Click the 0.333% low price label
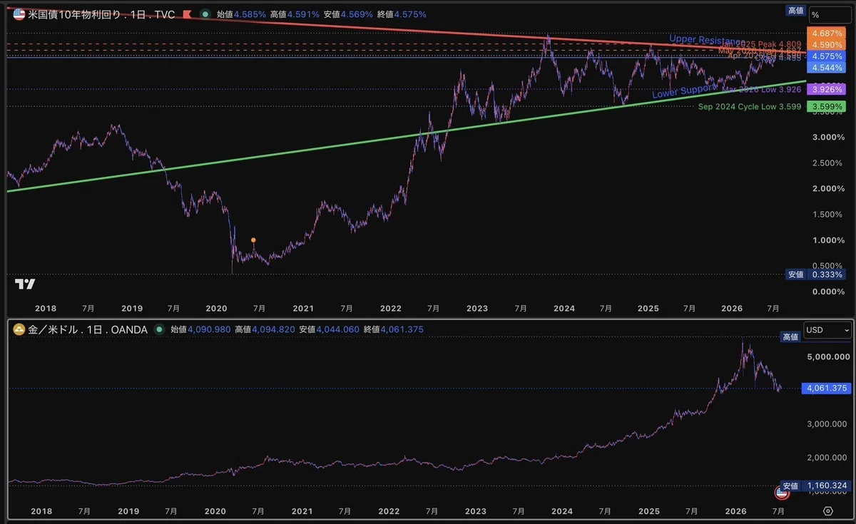 click(826, 274)
